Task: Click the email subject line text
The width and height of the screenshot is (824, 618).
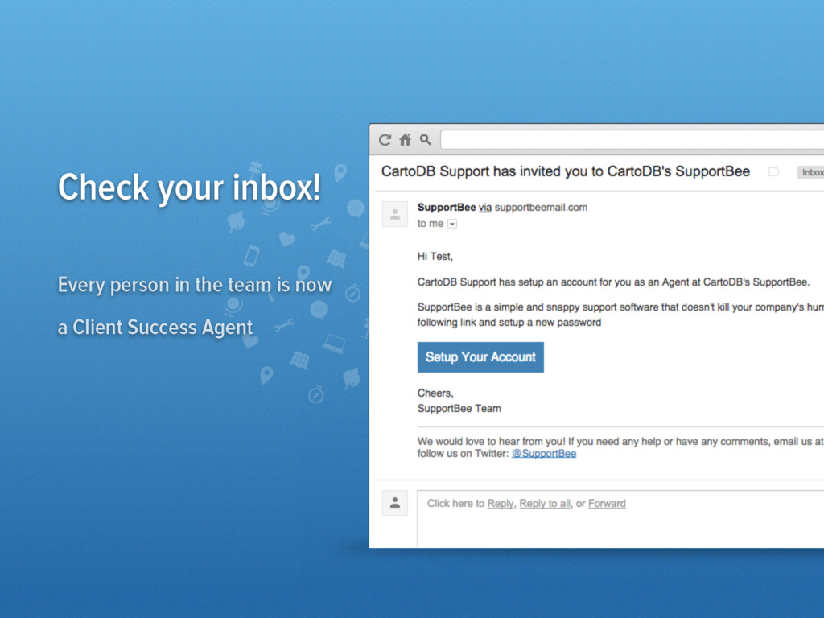Action: tap(566, 172)
